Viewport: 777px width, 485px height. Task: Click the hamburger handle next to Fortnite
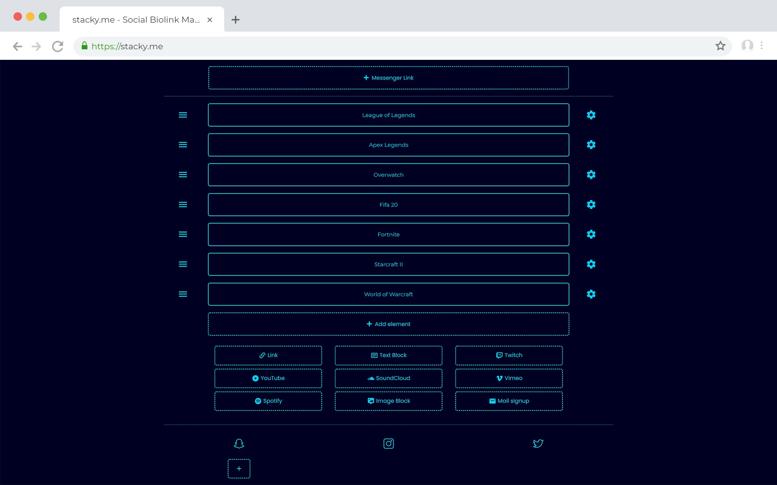tap(183, 234)
